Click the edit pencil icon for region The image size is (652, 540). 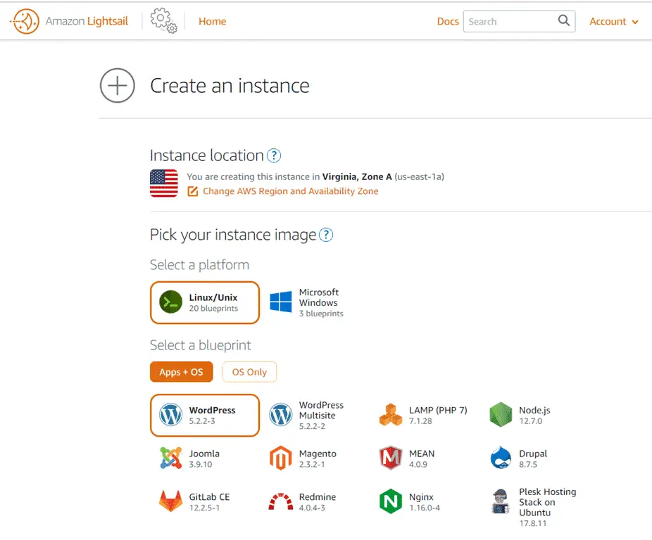pos(192,191)
